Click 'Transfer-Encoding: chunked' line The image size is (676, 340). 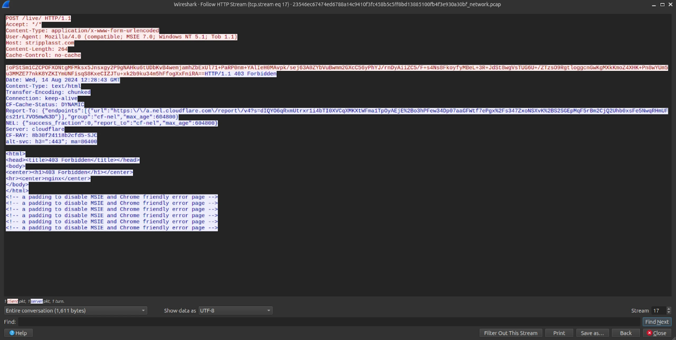coord(48,92)
